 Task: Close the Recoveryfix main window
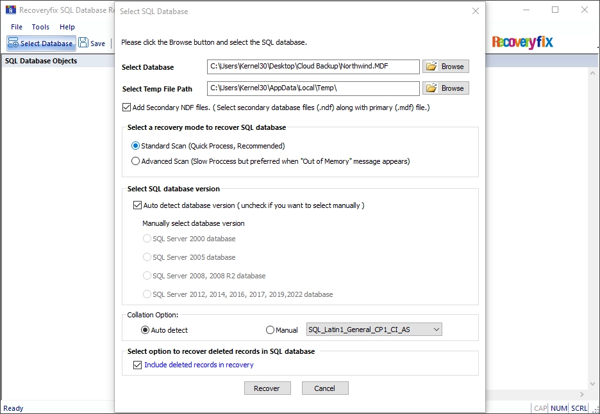click(585, 10)
